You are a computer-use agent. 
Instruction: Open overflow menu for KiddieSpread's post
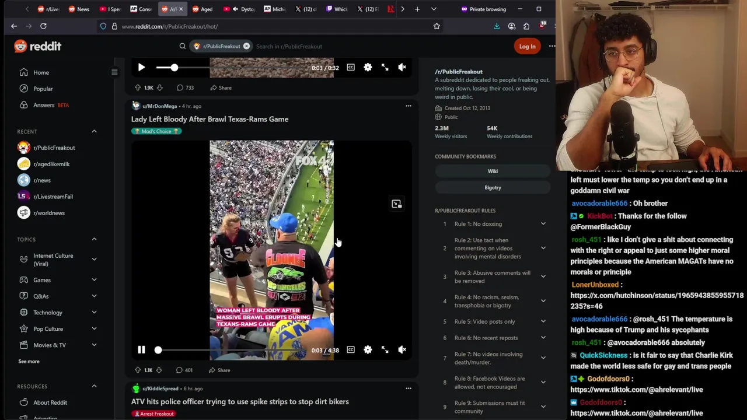pyautogui.click(x=409, y=388)
